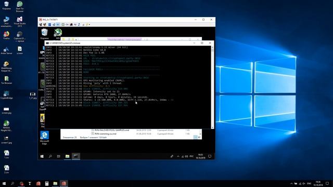This screenshot has height=187, width=333.
Task: Switch to the active remote desktop app on the host taskbar
Action: [x=63, y=183]
